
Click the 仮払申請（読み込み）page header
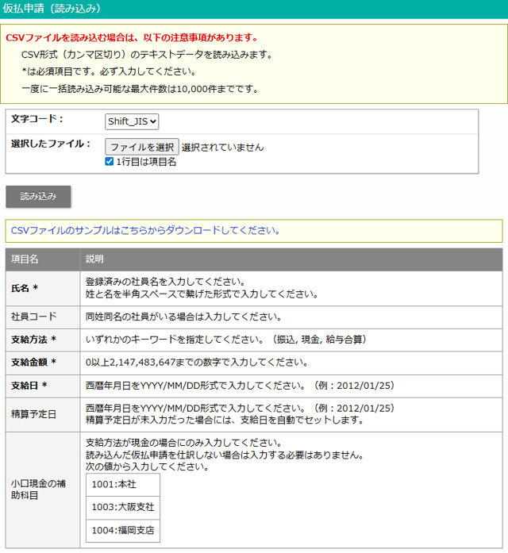(x=52, y=9)
